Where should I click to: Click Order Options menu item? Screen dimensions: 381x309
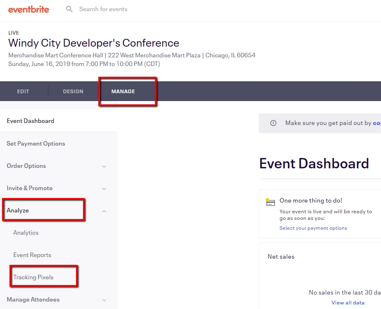[26, 166]
